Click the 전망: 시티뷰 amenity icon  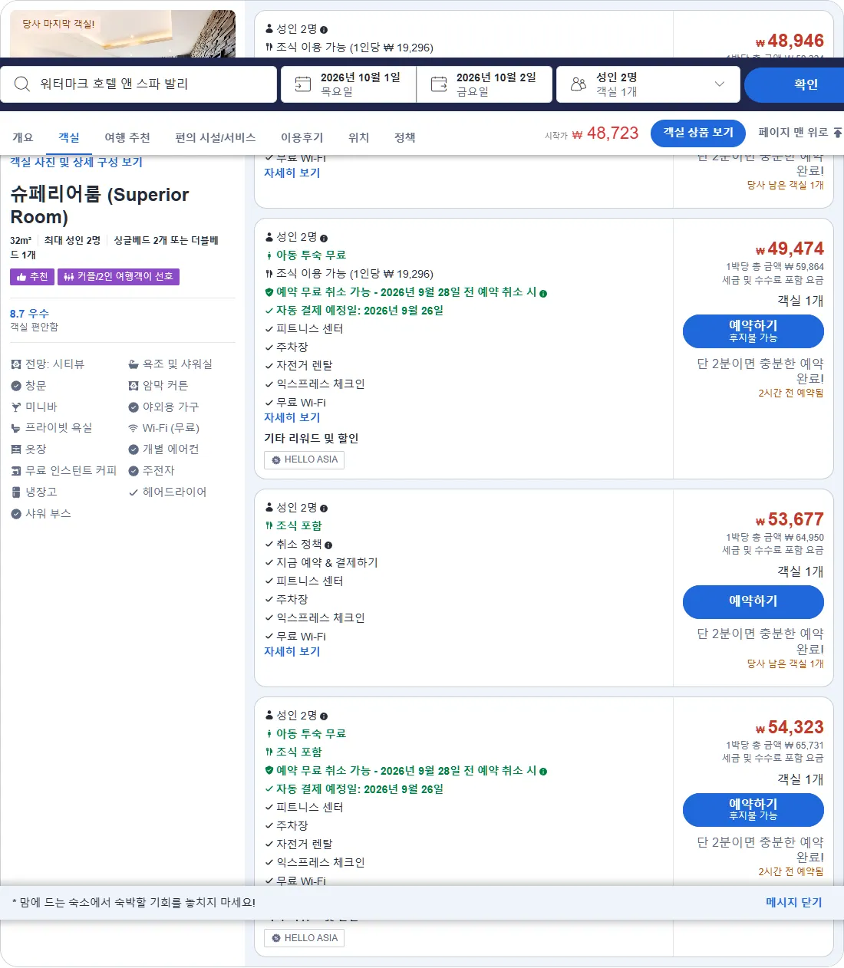16,364
